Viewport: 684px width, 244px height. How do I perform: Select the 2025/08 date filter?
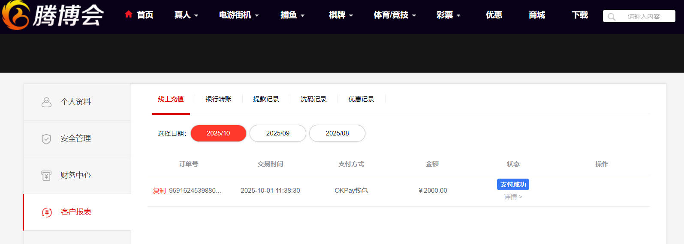[337, 133]
